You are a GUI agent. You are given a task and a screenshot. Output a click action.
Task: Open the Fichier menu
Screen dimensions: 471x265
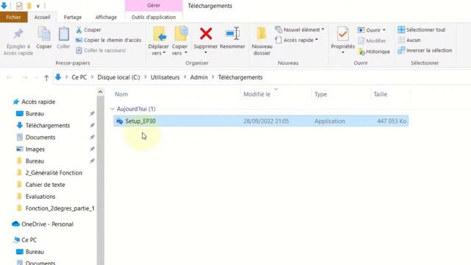click(x=13, y=17)
